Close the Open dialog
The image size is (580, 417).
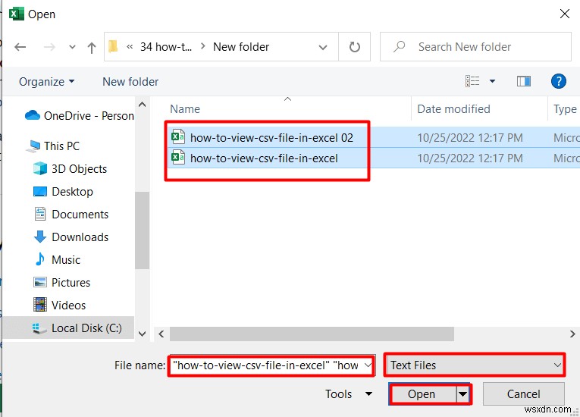(565, 14)
